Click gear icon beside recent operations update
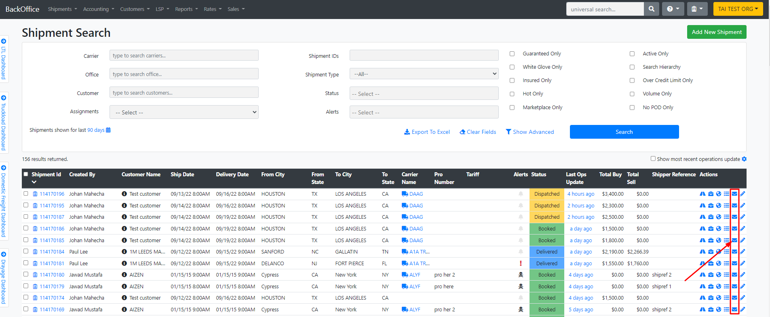770x317 pixels. point(744,159)
